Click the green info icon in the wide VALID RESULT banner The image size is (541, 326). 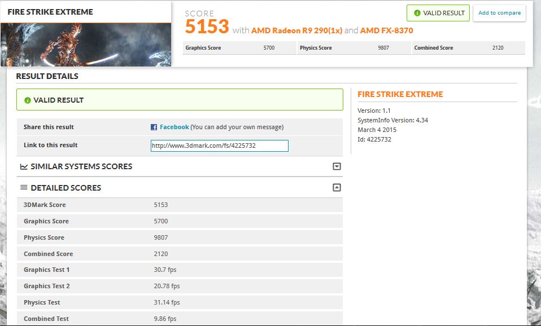[x=28, y=100]
